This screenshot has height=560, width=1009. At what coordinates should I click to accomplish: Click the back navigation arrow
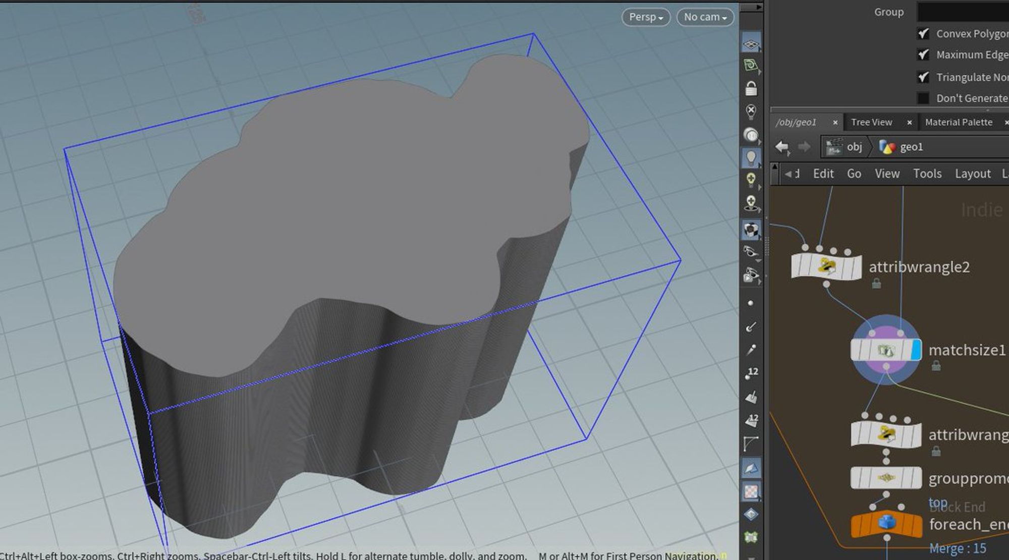tap(782, 147)
